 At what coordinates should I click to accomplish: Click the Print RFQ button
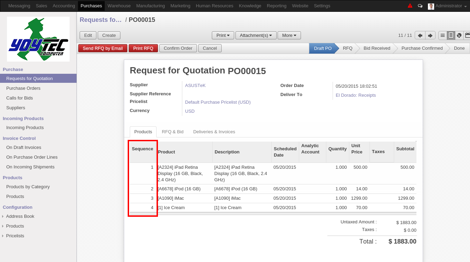(143, 48)
